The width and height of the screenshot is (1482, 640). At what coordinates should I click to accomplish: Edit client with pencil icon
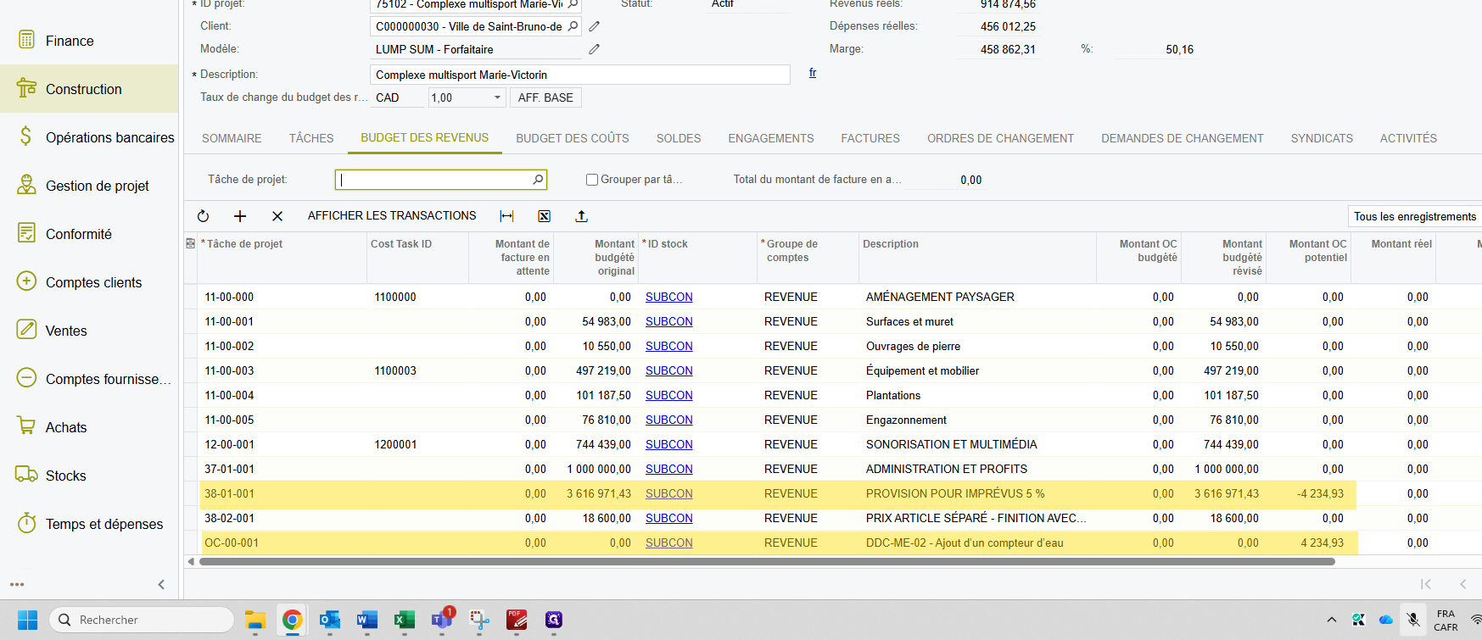point(595,26)
